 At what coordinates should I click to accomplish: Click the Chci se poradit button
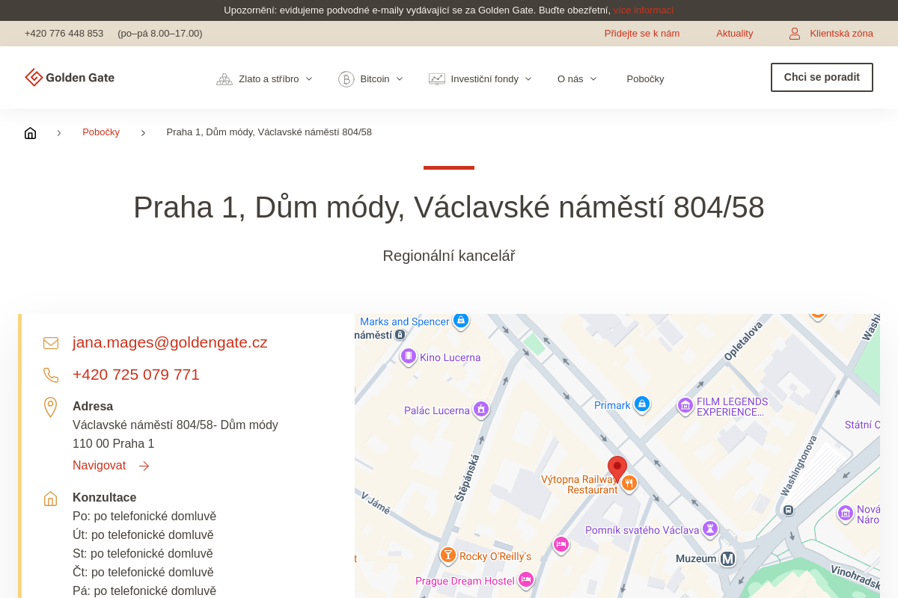tap(822, 78)
